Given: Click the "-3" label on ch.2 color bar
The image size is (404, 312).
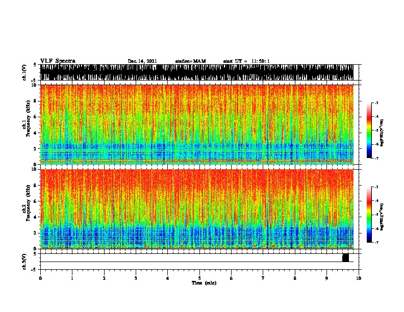Looking at the screenshot, I should point(376,187).
